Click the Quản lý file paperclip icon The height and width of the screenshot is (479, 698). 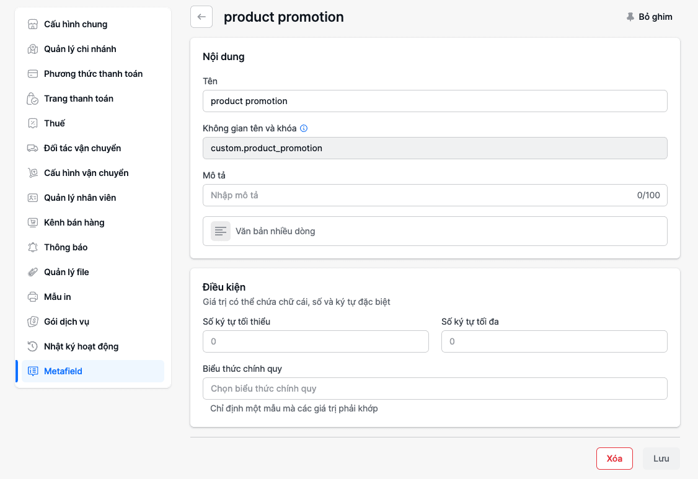coord(33,272)
